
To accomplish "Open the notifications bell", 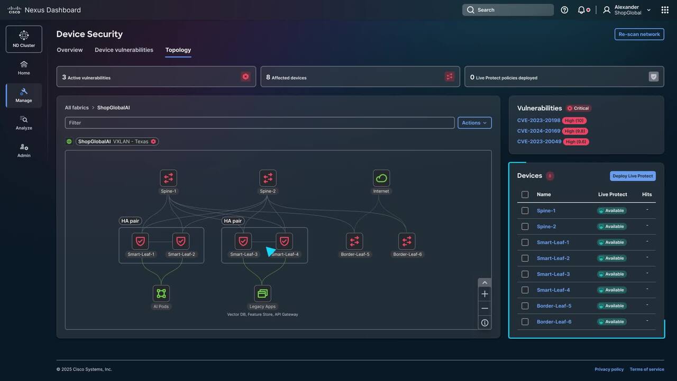I will [581, 10].
